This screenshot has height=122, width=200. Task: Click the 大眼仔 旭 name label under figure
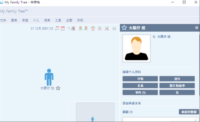coord(47,88)
